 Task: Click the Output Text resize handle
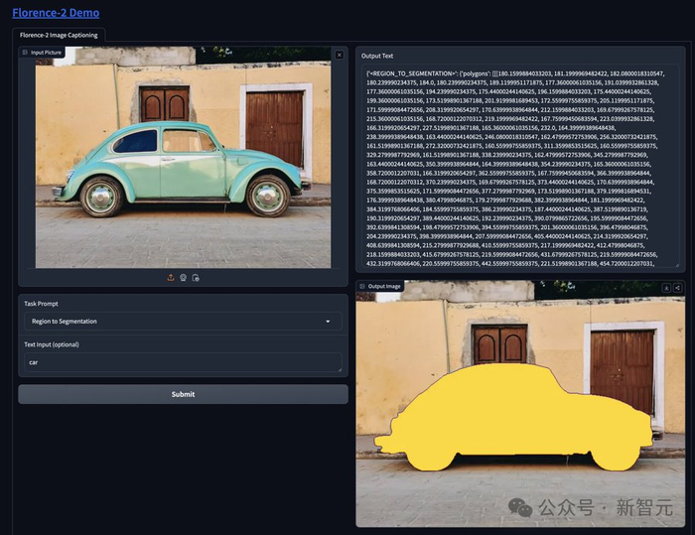[676, 263]
